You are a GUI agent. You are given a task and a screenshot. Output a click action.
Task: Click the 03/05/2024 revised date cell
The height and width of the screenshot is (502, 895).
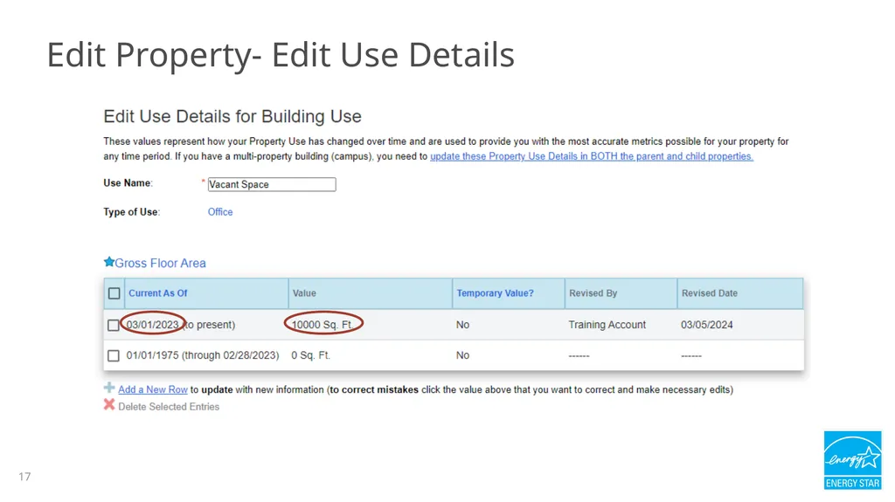pos(706,325)
